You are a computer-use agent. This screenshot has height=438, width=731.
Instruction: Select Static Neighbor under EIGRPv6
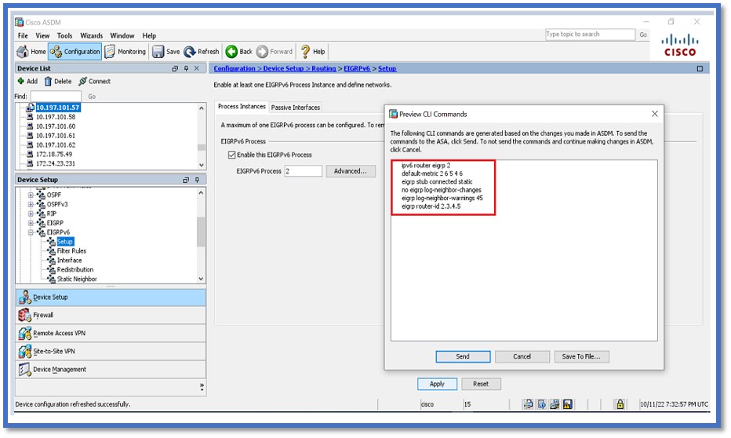pyautogui.click(x=77, y=279)
